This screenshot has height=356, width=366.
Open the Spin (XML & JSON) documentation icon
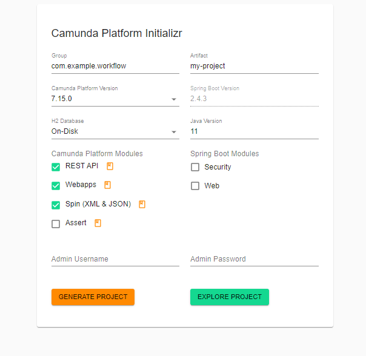click(x=142, y=205)
